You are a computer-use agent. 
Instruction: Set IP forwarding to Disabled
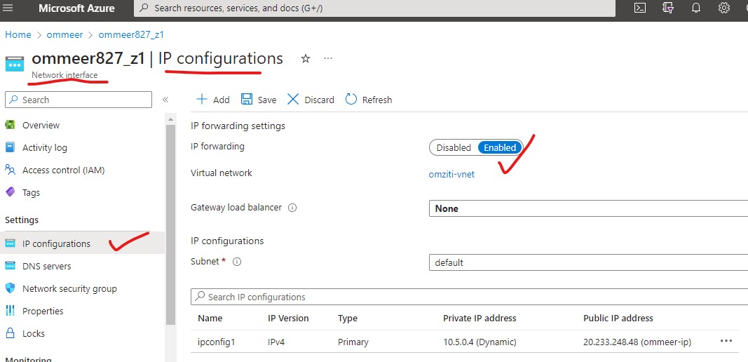point(454,147)
